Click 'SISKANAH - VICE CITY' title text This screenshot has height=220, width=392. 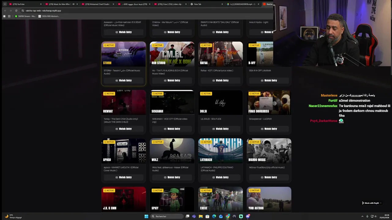click(170, 120)
